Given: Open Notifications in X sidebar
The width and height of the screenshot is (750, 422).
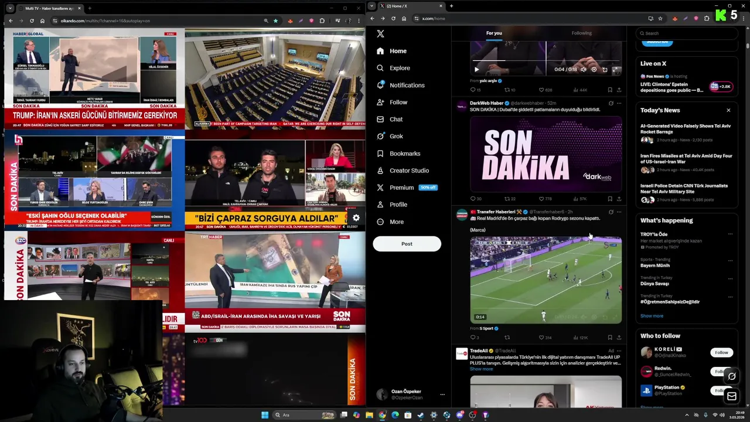Looking at the screenshot, I should coord(401,85).
